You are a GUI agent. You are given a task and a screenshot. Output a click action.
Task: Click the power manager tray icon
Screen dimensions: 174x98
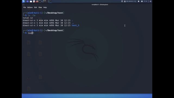142,1
